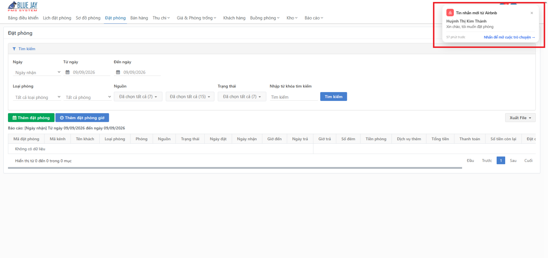Sort by the Tổng tiền column header
The width and height of the screenshot is (548, 258).
coord(440,139)
